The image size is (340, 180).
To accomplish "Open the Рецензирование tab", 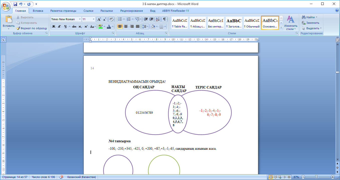I will click(131, 11).
